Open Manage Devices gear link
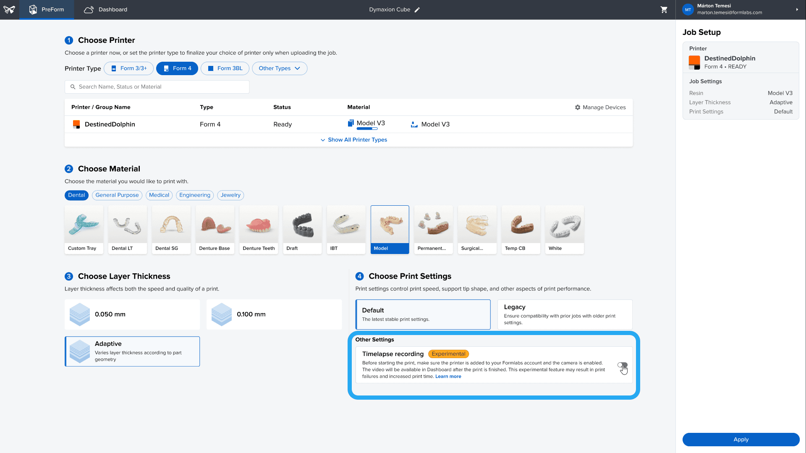This screenshot has width=806, height=453. 600,107
